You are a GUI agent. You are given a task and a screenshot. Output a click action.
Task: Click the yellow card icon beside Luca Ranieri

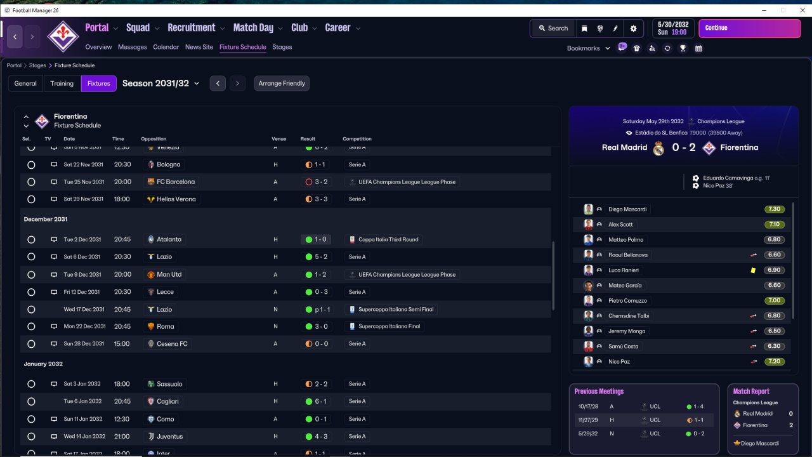point(753,270)
